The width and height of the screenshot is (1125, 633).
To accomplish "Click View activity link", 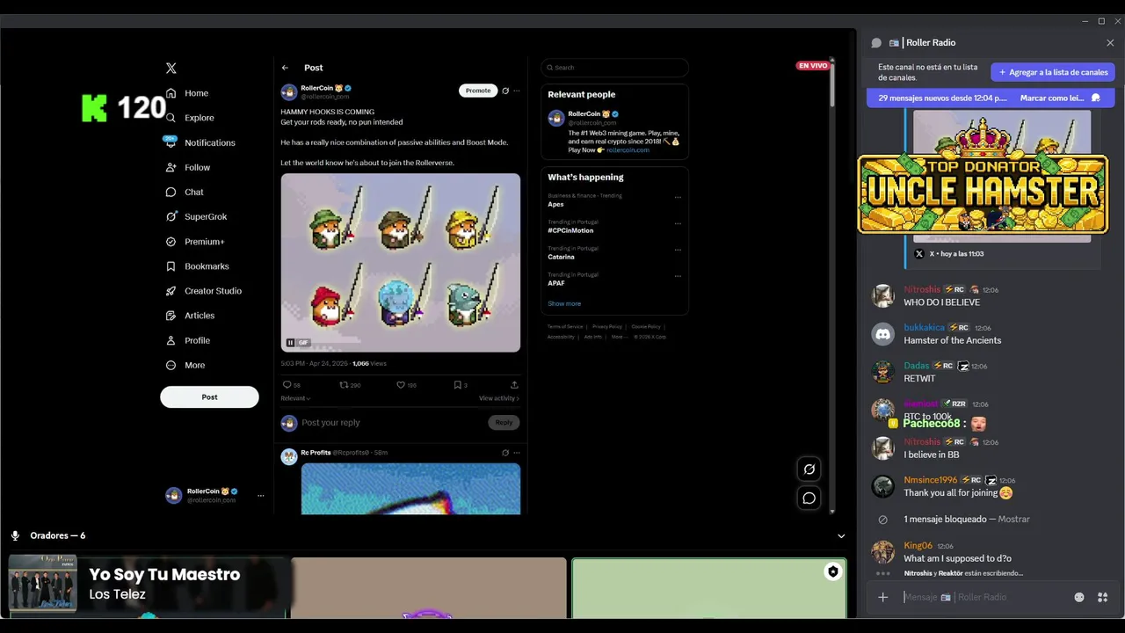I will point(499,398).
